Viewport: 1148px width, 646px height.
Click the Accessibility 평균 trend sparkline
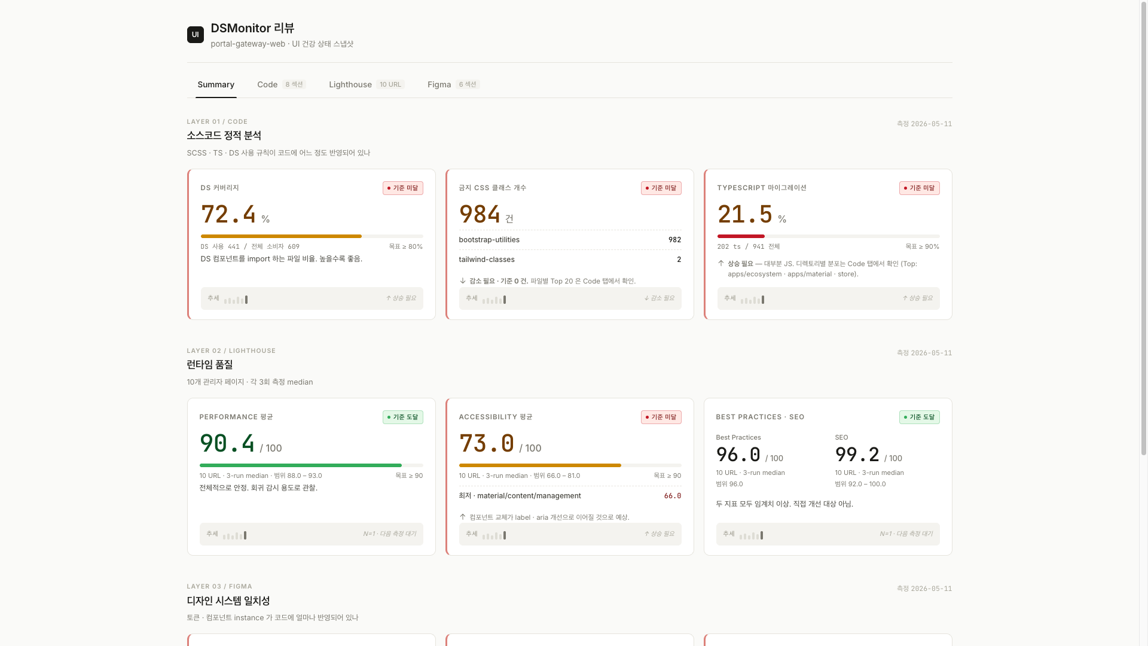494,535
